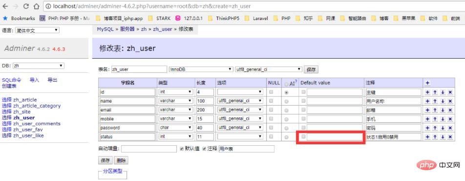The width and height of the screenshot is (465, 181).
Task: Reload the page in the browser
Action: click(26, 6)
